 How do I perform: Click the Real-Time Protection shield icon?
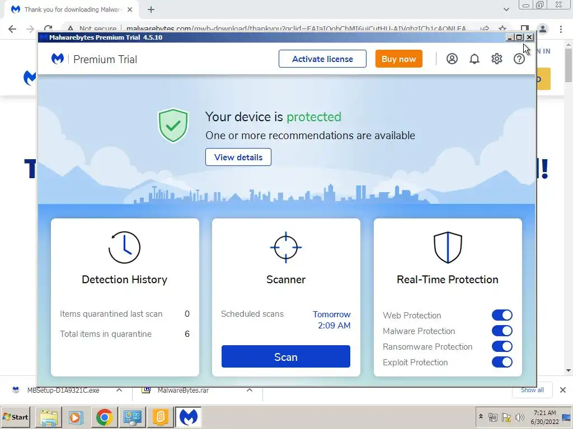tap(448, 247)
